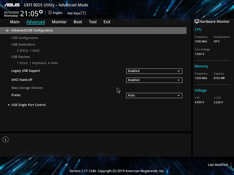This screenshot has width=234, height=175.
Task: Click the USB Controllers: label
Action: tap(23, 44)
